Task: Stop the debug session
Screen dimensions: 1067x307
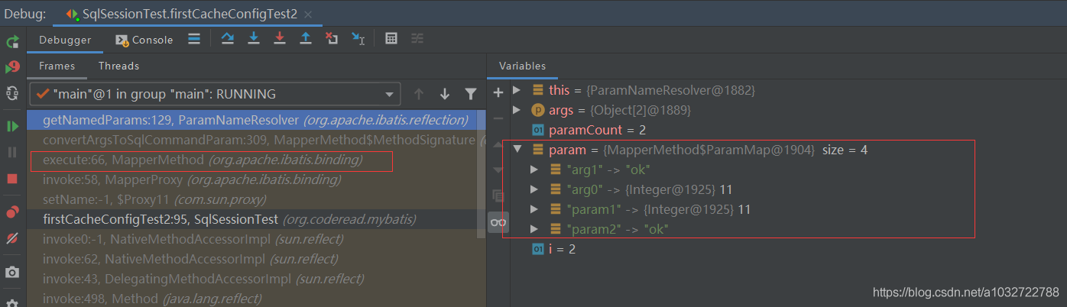Action: click(12, 178)
